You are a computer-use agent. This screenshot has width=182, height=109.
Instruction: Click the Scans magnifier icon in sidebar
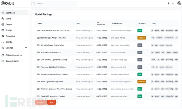pos(3,18)
